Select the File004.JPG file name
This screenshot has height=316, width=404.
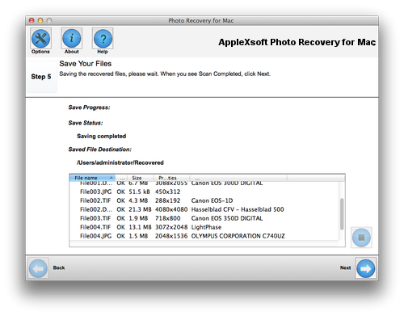click(95, 236)
